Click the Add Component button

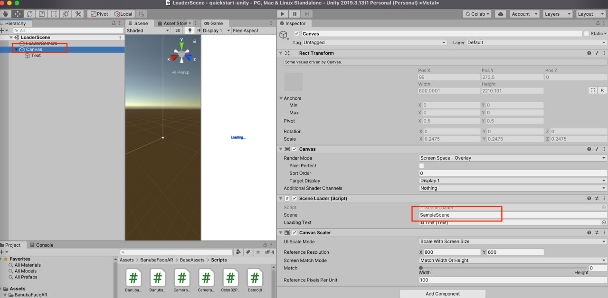point(442,294)
